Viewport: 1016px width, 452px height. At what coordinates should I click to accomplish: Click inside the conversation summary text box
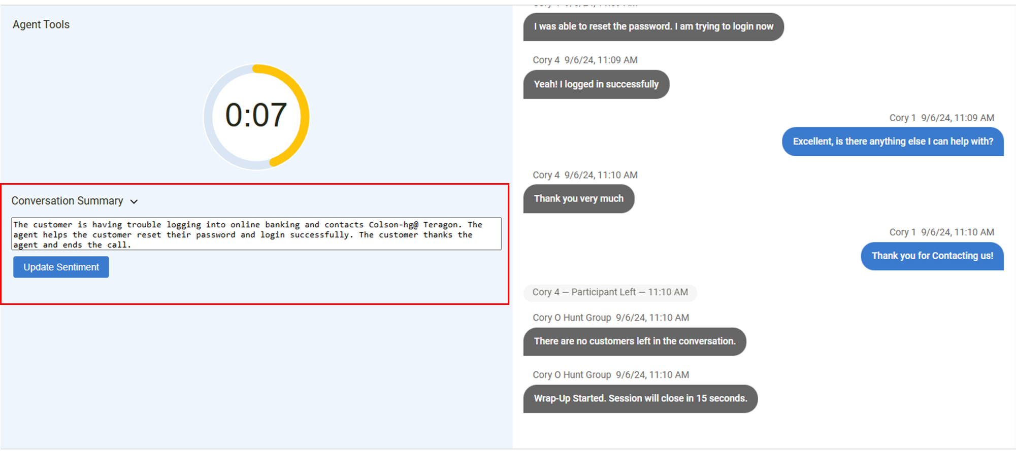click(256, 234)
